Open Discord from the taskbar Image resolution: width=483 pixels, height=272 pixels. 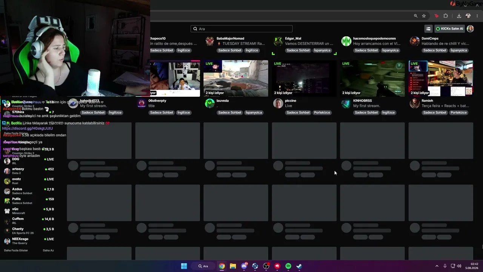pos(244,266)
